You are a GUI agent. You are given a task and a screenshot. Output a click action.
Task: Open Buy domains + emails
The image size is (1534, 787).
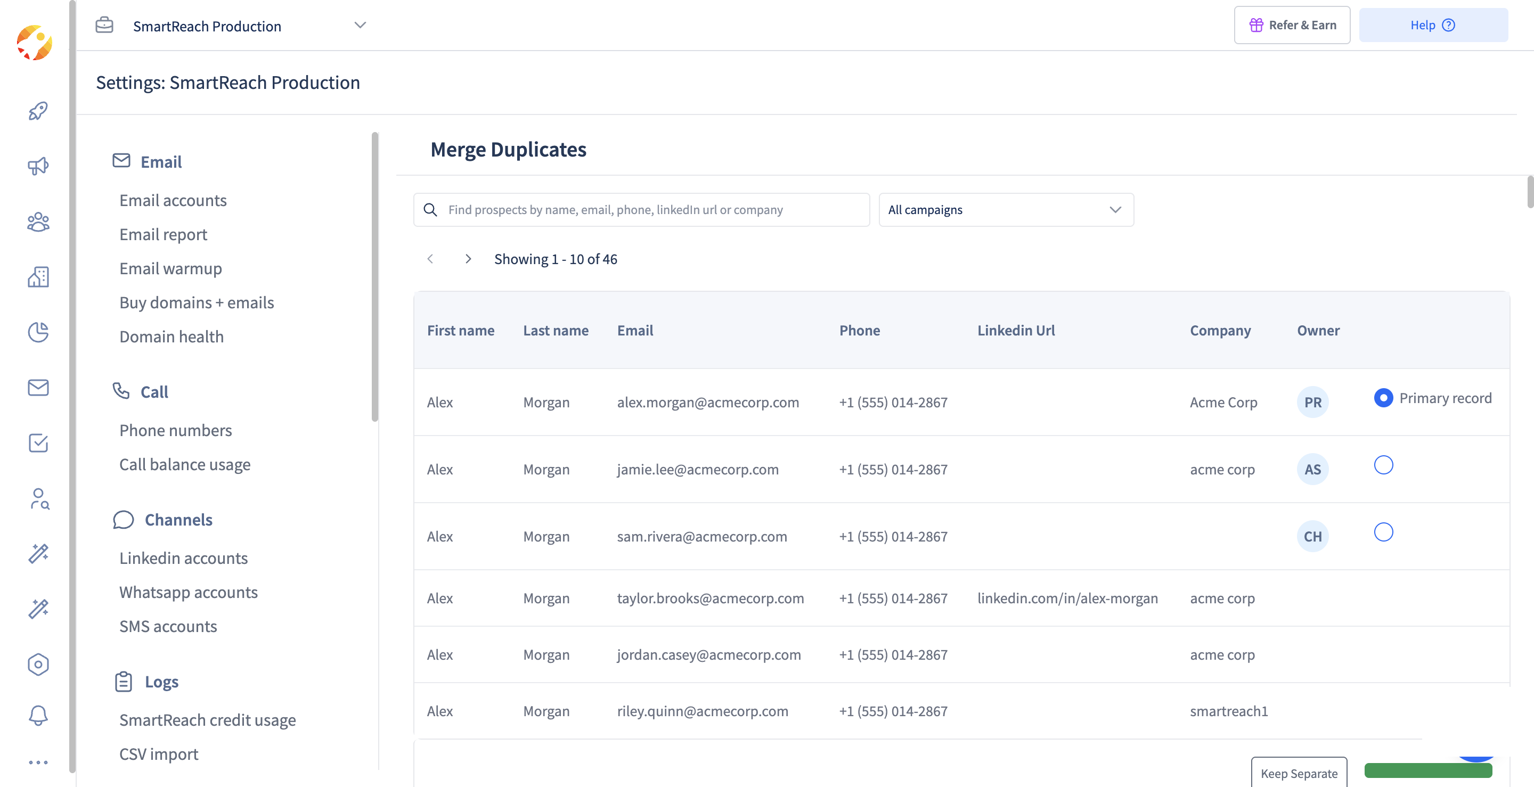(x=197, y=302)
